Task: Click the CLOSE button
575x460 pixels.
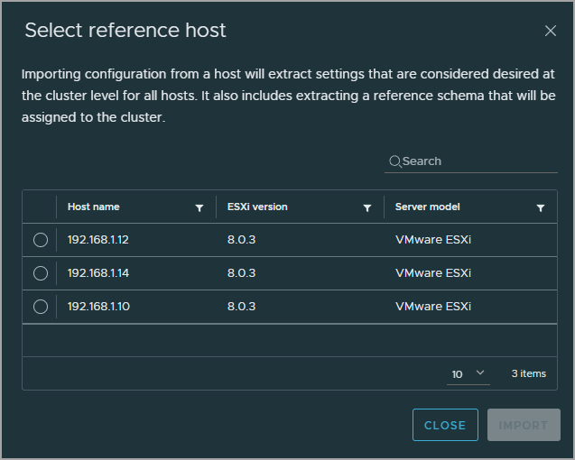Action: [x=445, y=425]
